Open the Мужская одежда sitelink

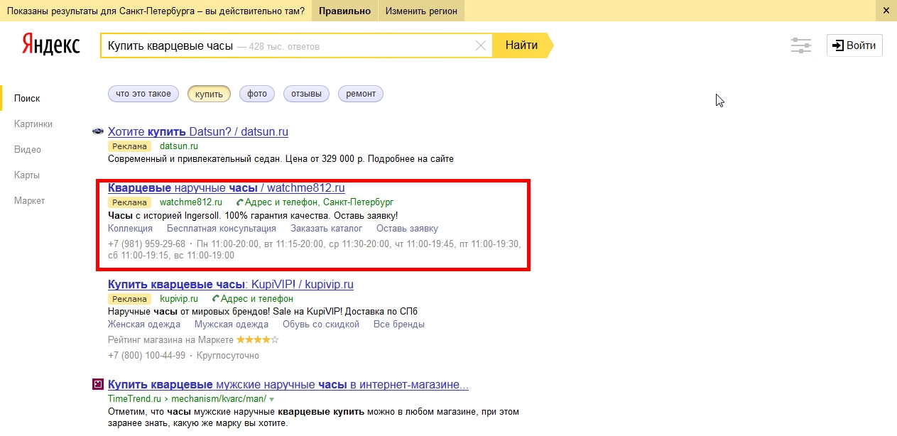click(232, 325)
